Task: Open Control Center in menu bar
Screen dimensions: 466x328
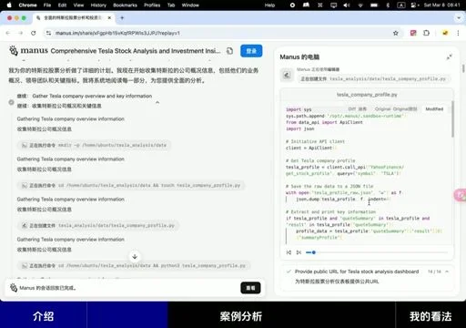Action: tap(414, 5)
